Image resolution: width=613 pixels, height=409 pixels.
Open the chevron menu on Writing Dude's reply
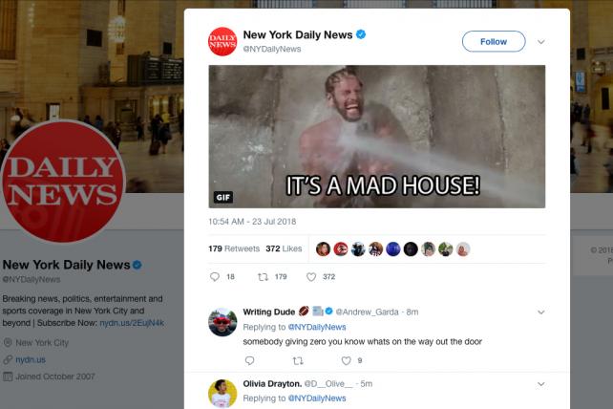pyautogui.click(x=541, y=312)
